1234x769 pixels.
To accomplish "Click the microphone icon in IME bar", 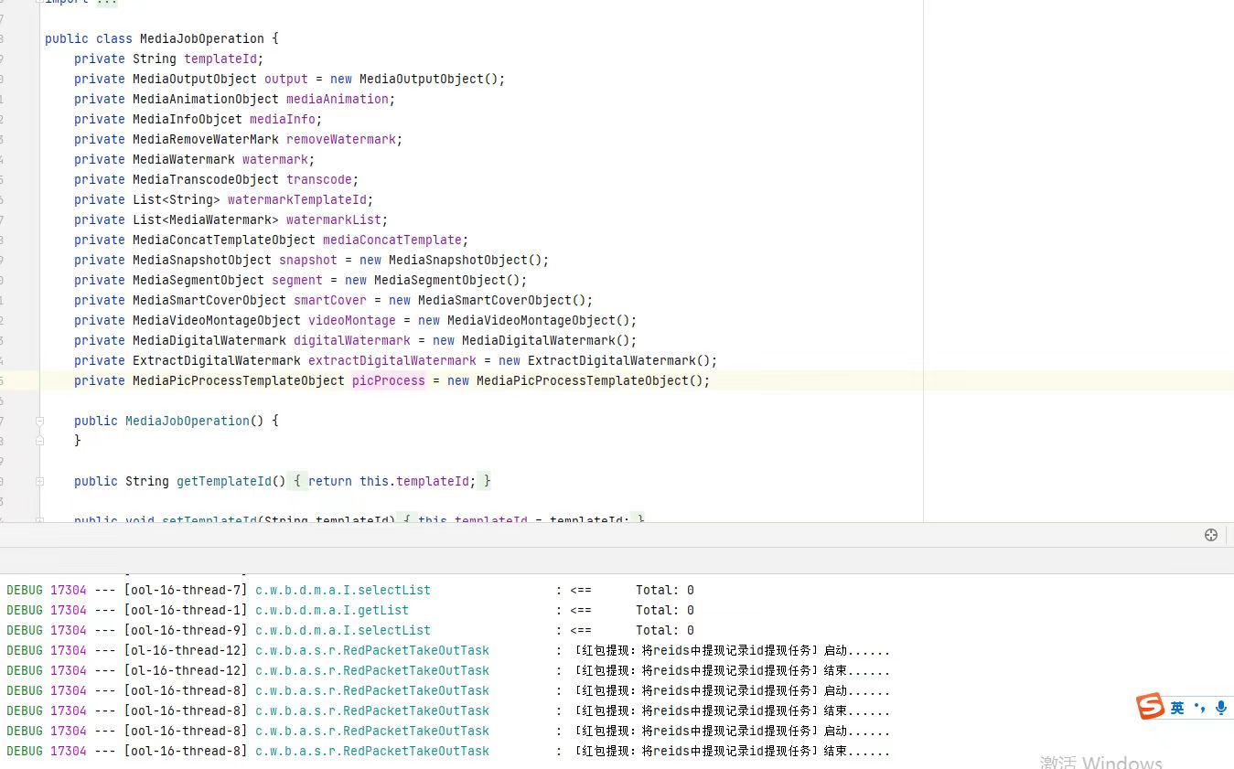I will [1221, 708].
